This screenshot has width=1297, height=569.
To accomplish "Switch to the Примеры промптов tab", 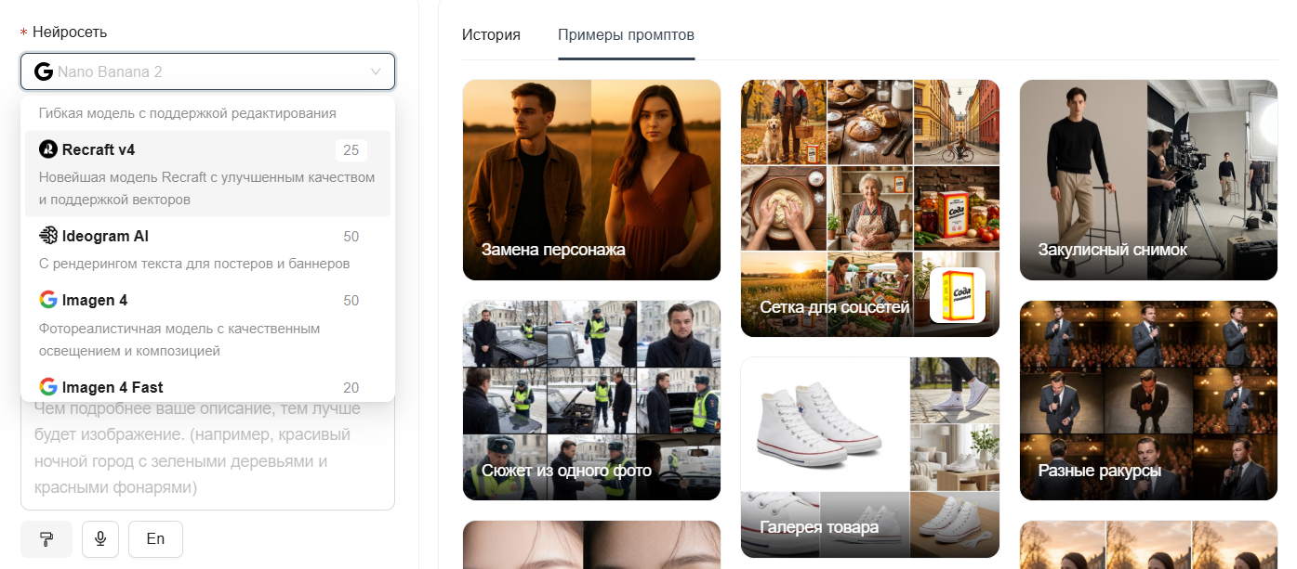I will point(626,34).
